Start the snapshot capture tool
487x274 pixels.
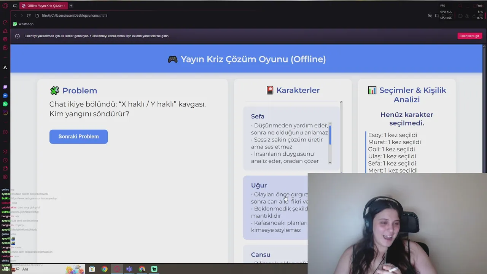(x=437, y=16)
